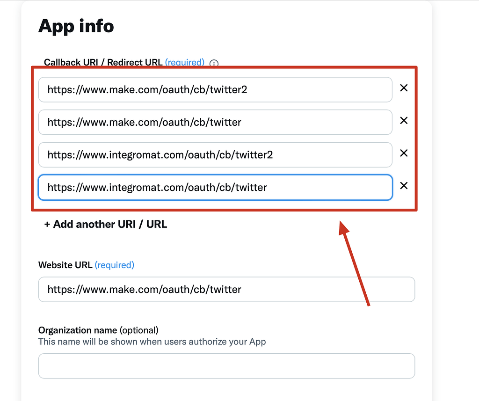Click the Website URL required link

point(114,265)
